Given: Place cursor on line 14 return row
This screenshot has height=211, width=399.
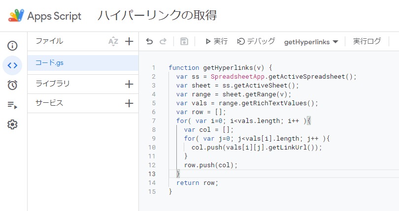Looking at the screenshot, I should [x=197, y=182].
